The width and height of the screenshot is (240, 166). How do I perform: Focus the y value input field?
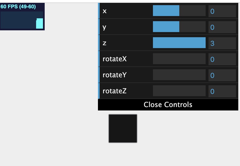click(x=222, y=27)
